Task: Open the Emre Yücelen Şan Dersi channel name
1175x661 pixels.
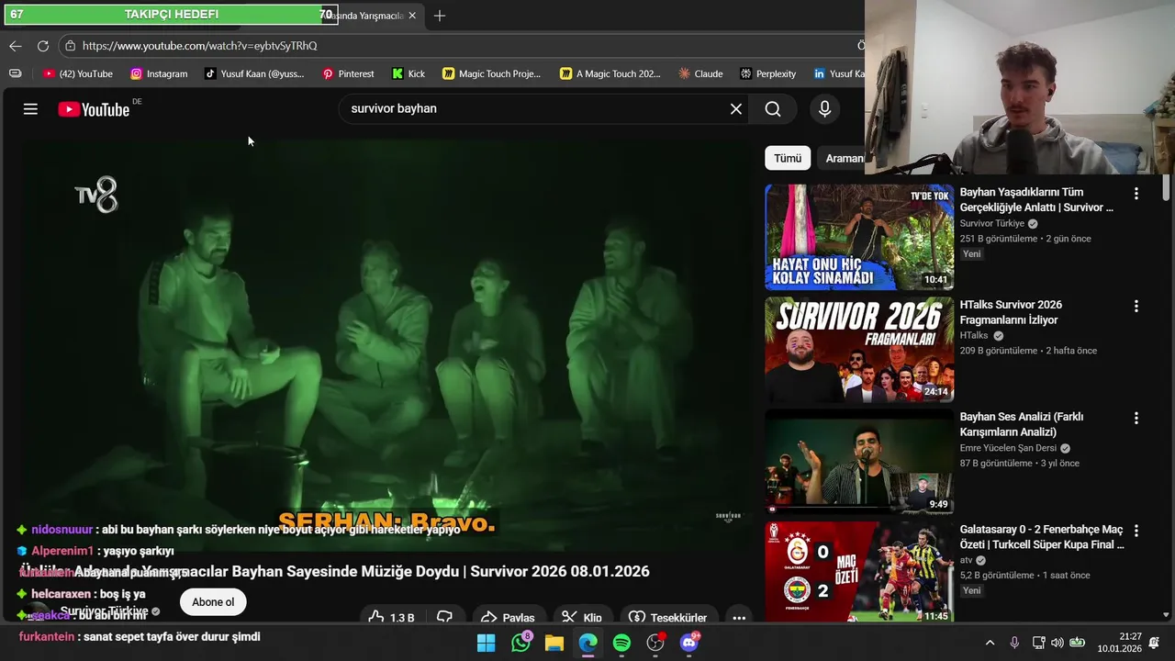Action: tap(1008, 448)
